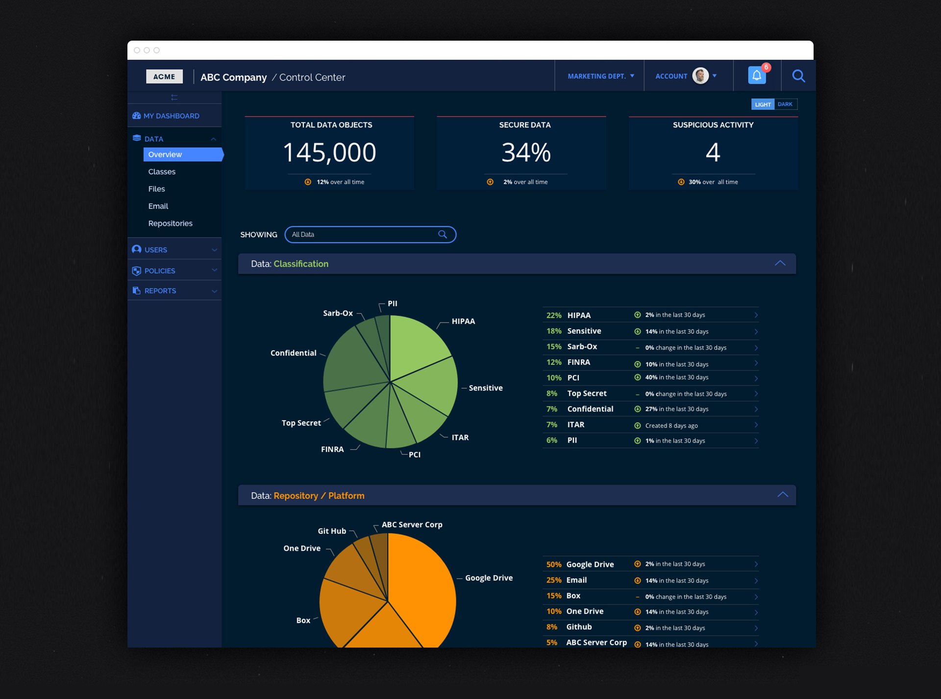Select Email in the Data menu

pyautogui.click(x=158, y=206)
